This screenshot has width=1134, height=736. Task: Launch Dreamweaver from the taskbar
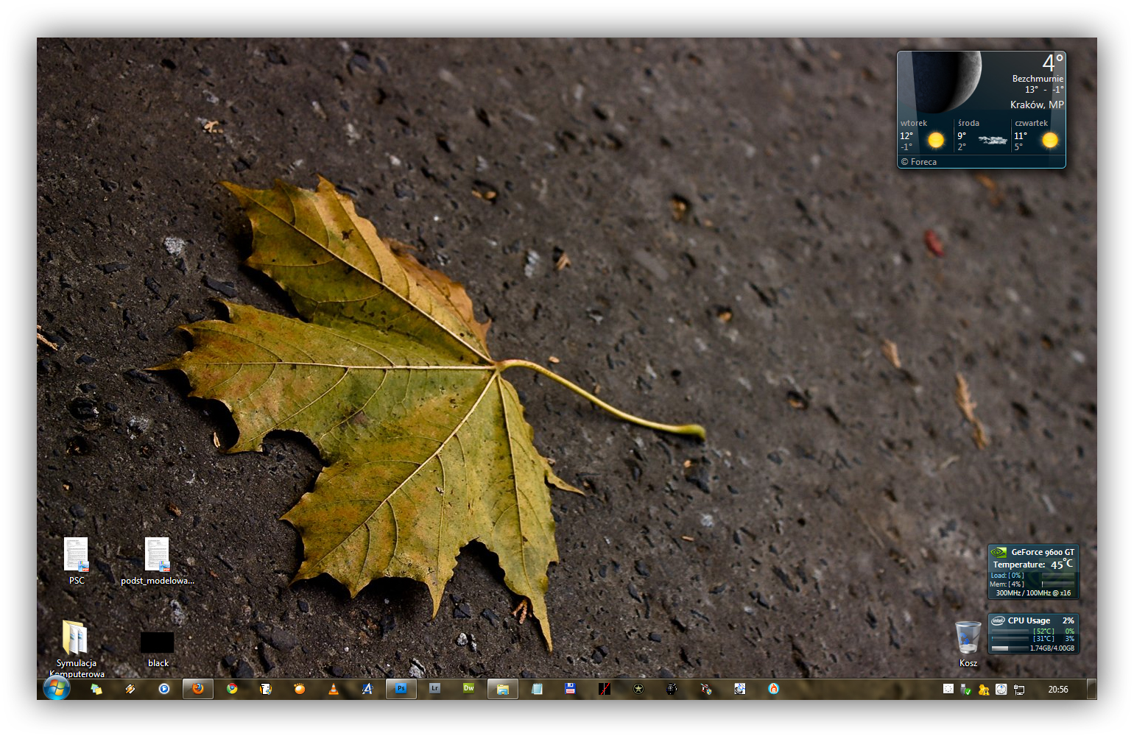pyautogui.click(x=468, y=689)
